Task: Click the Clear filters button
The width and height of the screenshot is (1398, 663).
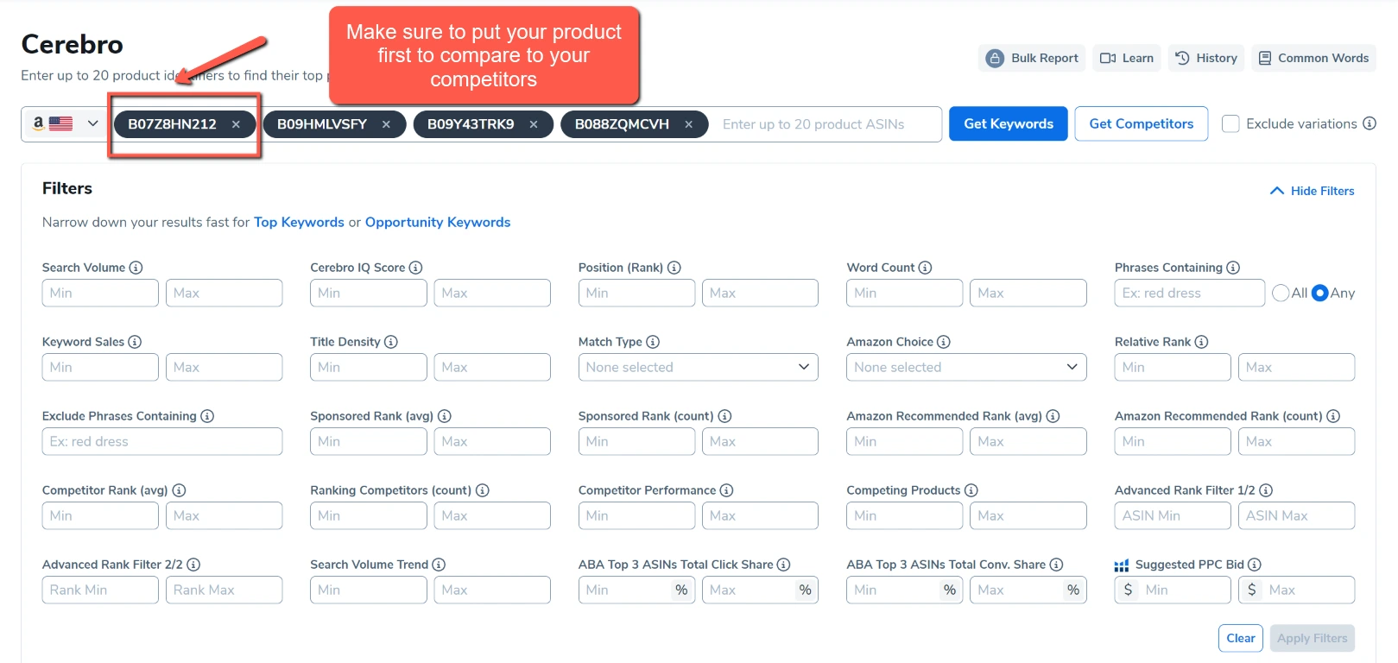Action: pos(1241,638)
